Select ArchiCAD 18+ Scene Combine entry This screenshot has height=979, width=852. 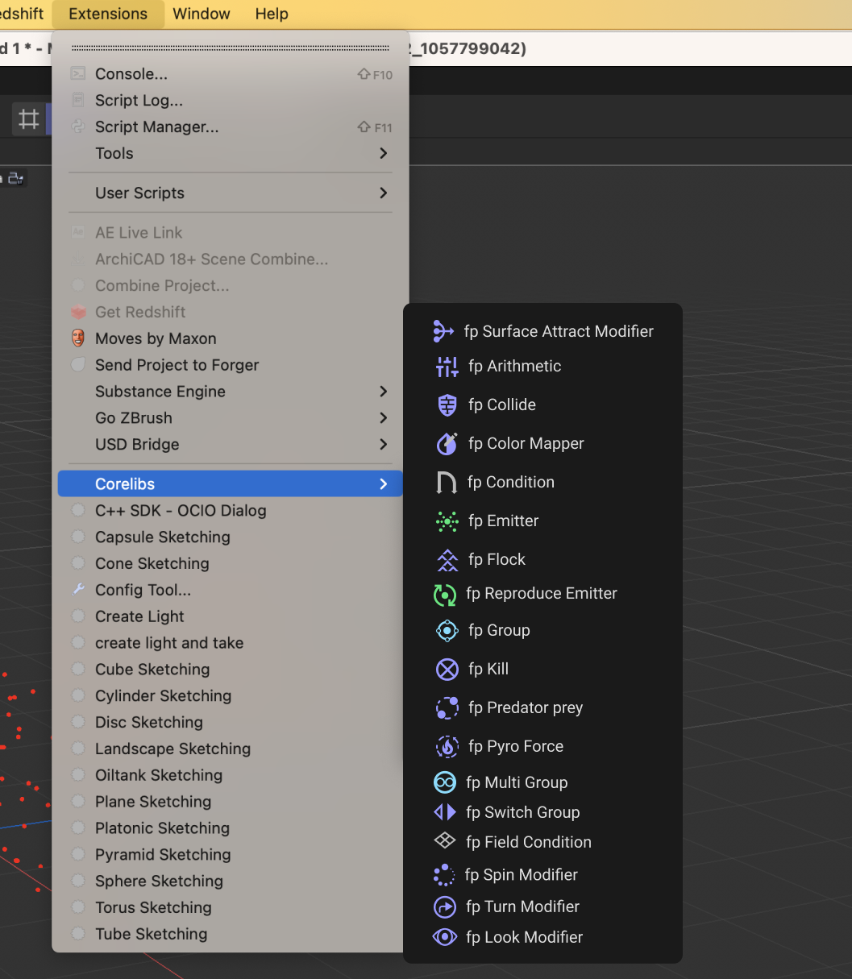tap(231, 259)
